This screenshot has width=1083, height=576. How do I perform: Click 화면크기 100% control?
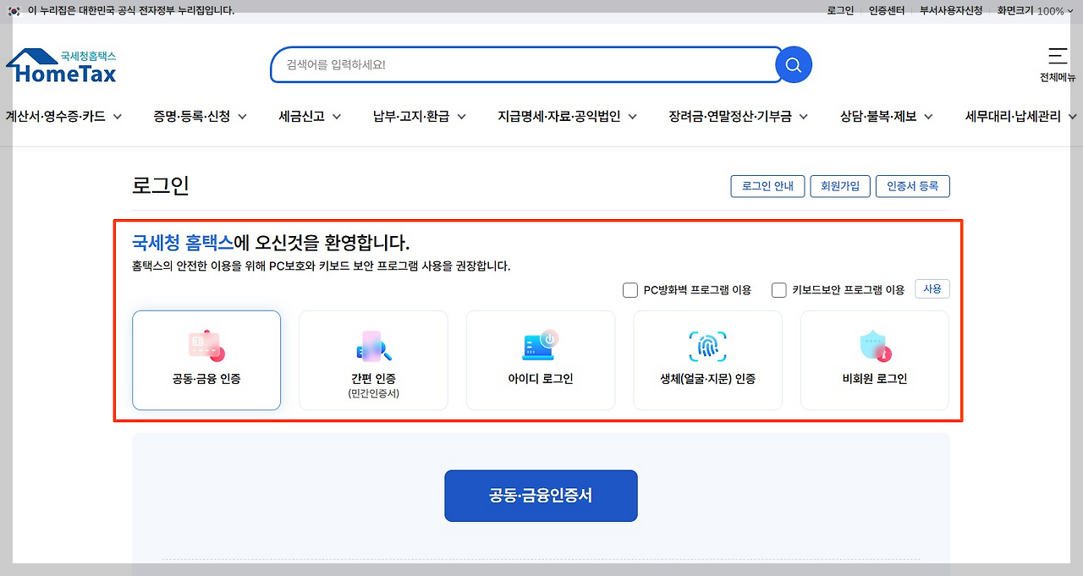coord(1036,11)
